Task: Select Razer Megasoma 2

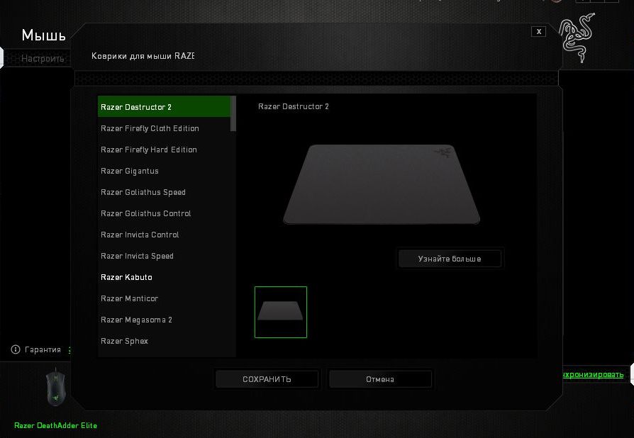Action: (164, 320)
